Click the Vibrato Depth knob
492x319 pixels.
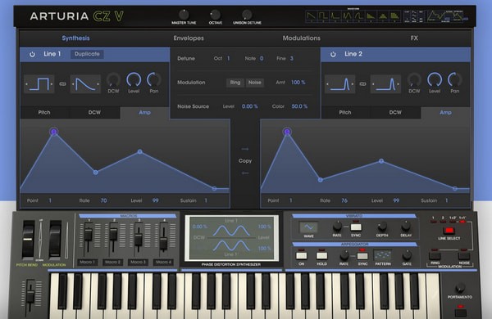[x=382, y=226]
